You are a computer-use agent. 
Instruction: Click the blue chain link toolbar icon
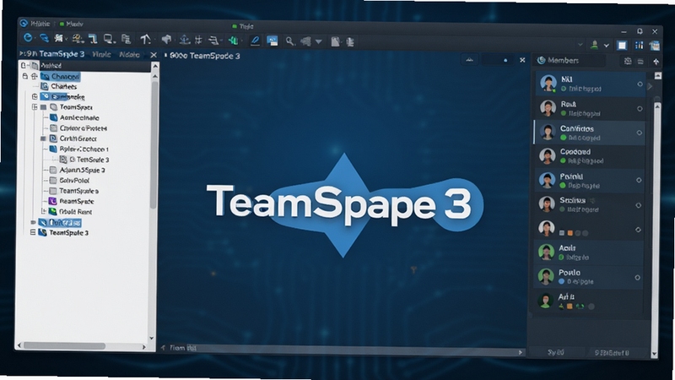[x=44, y=38]
